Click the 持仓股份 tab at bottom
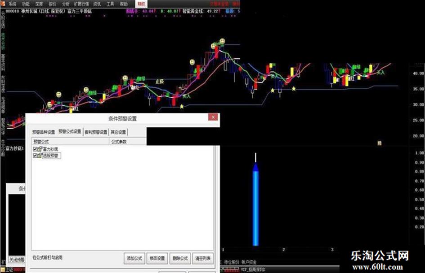Screen dimensions: 425x273 [232, 262]
